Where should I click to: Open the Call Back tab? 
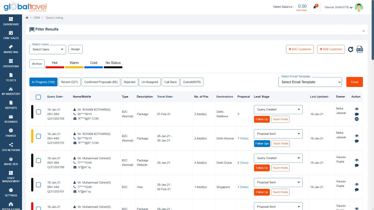coord(171,82)
